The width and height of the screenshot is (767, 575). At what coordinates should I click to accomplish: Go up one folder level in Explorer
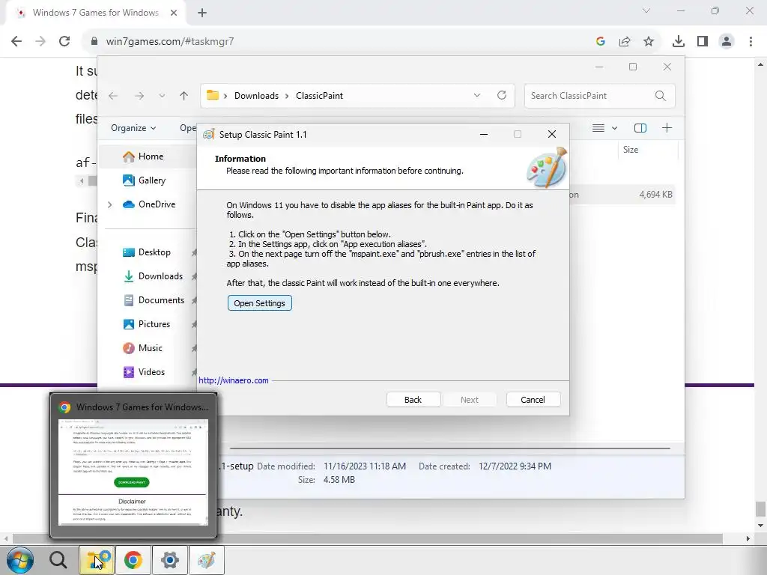coord(184,96)
